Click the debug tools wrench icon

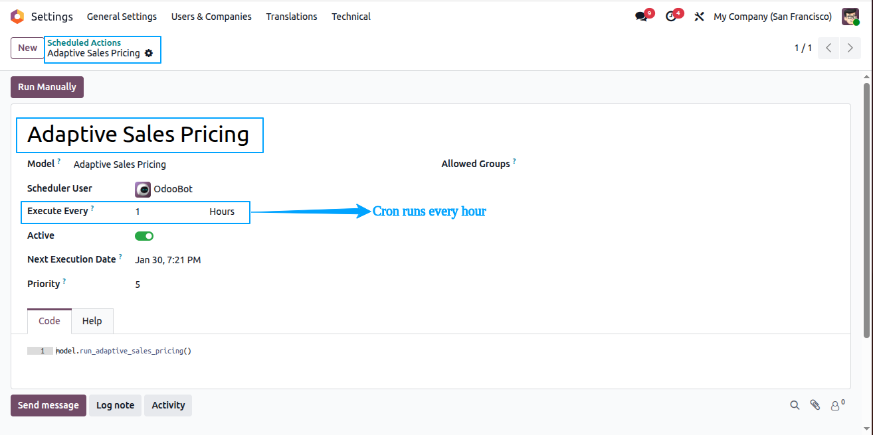click(x=699, y=17)
